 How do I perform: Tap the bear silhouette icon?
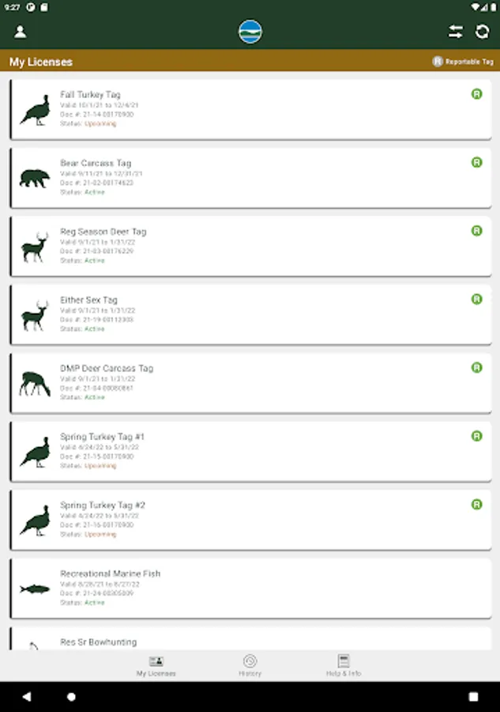pyautogui.click(x=34, y=179)
